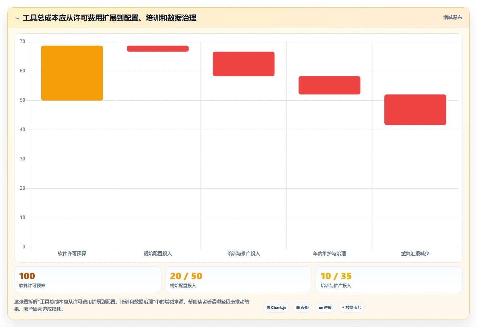Click the y-axis value 50

pyautogui.click(x=22, y=100)
